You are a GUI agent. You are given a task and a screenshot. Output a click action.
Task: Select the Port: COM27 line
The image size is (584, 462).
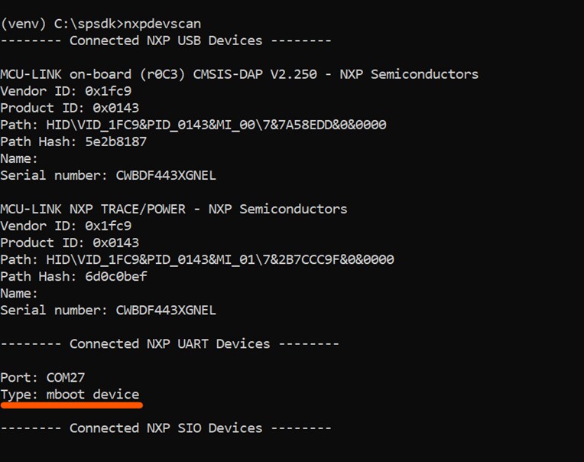[42, 377]
